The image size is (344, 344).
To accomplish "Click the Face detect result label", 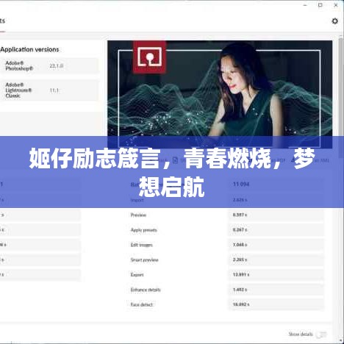I will point(141,304).
